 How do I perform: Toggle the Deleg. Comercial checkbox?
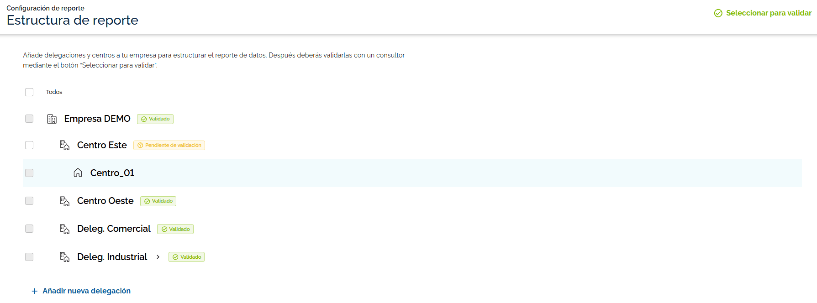click(x=29, y=229)
